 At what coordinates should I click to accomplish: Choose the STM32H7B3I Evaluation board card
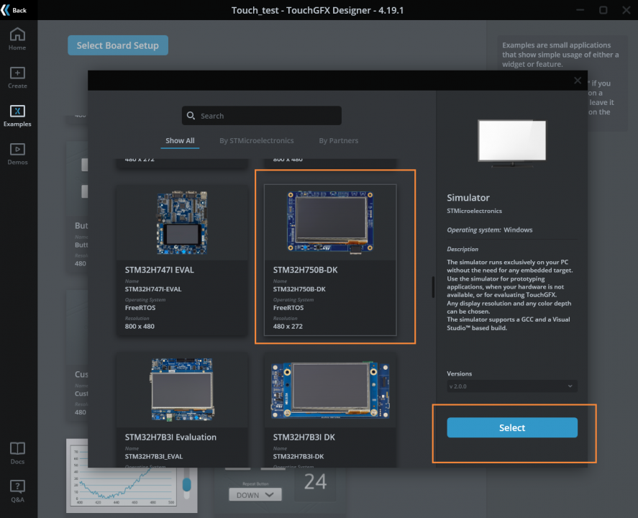[x=182, y=410]
